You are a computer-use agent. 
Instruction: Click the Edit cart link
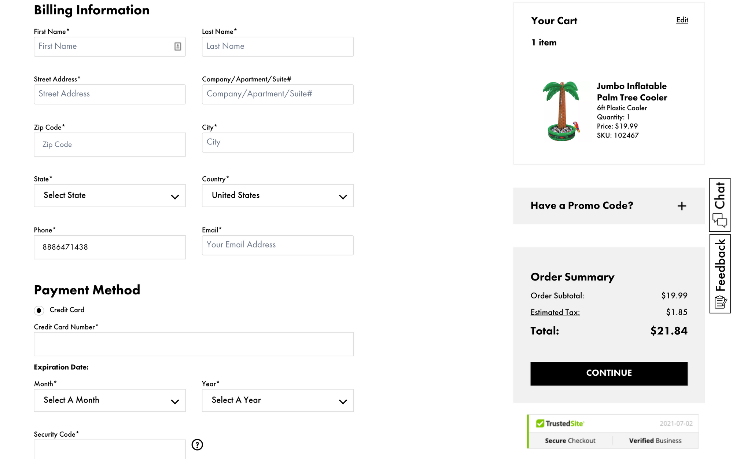[682, 20]
